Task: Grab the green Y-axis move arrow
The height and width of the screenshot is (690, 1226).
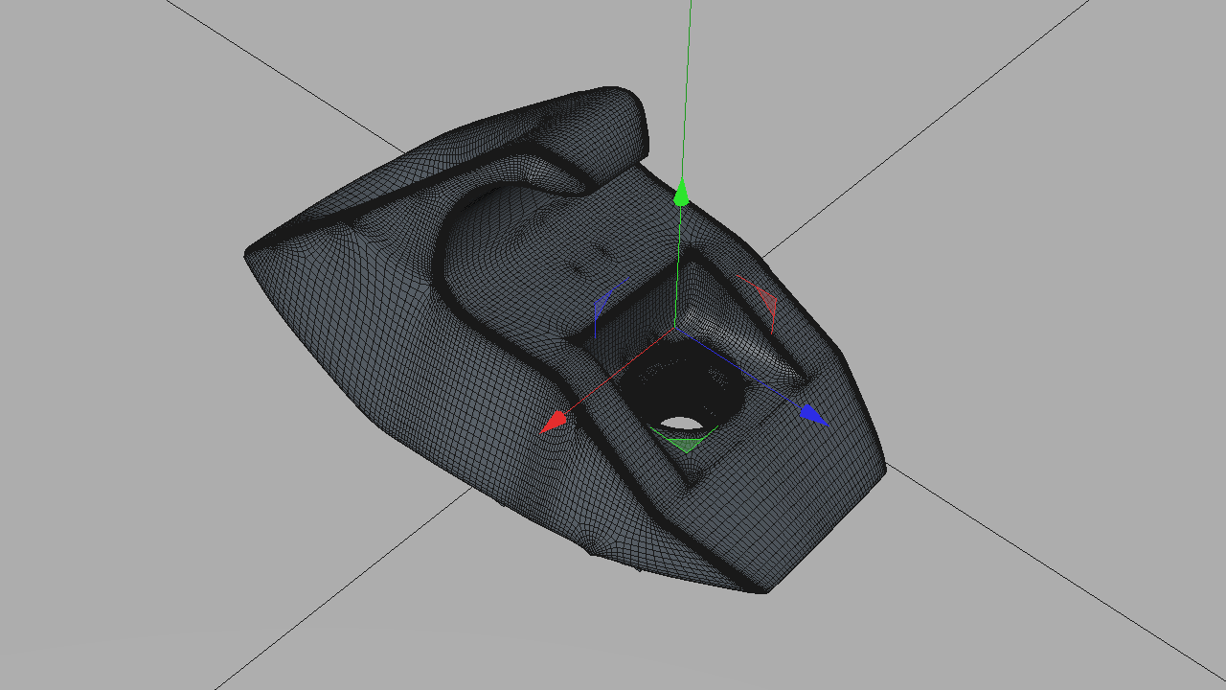Action: click(x=681, y=192)
